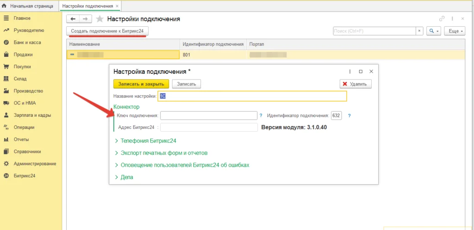Image resolution: width=474 pixels, height=230 pixels.
Task: Open Банк и касса section
Action: 27,42
